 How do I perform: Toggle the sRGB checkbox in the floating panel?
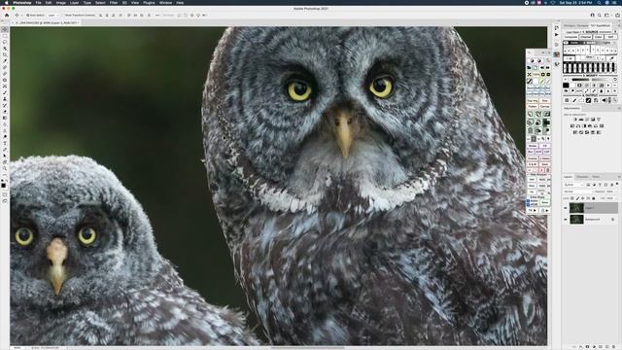[528, 204]
